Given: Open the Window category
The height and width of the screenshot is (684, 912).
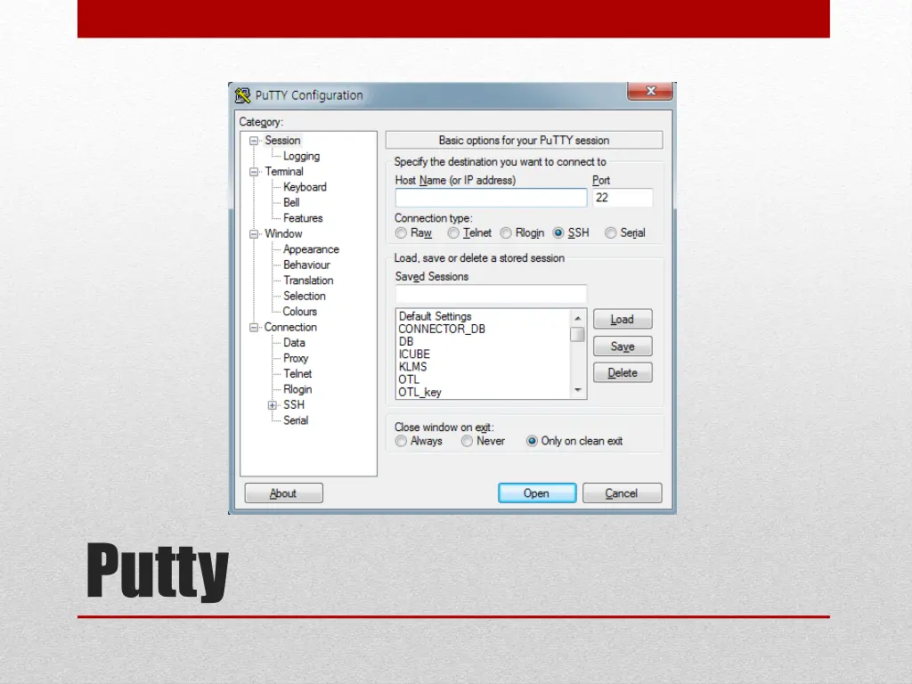Looking at the screenshot, I should coord(283,234).
